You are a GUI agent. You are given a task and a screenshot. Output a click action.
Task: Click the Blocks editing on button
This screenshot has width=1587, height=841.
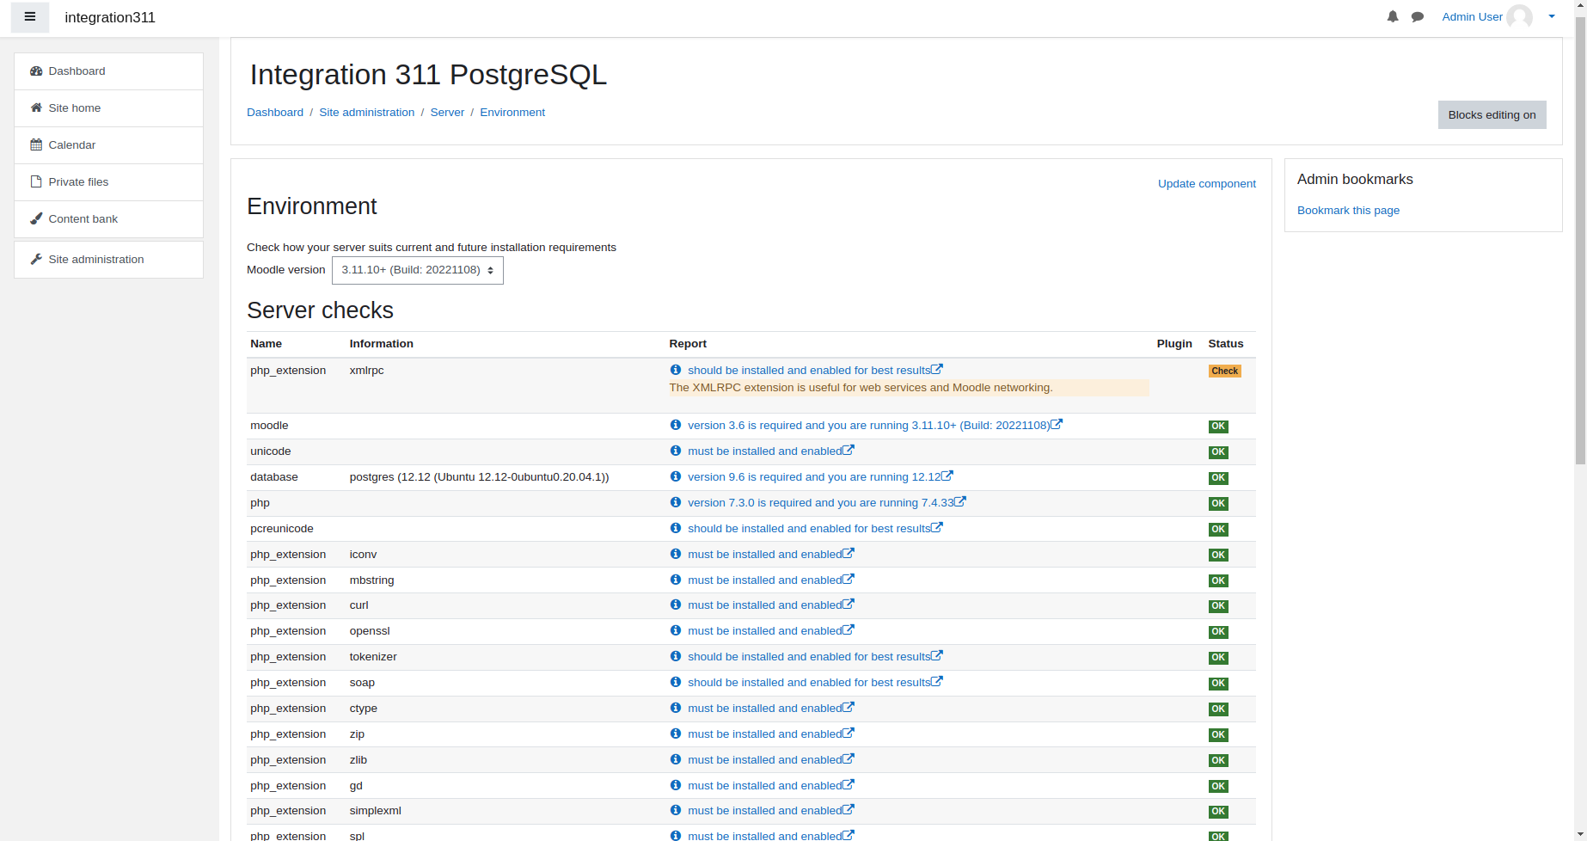[1492, 115]
